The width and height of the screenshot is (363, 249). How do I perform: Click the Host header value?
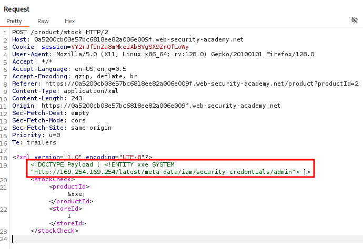pos(139,39)
